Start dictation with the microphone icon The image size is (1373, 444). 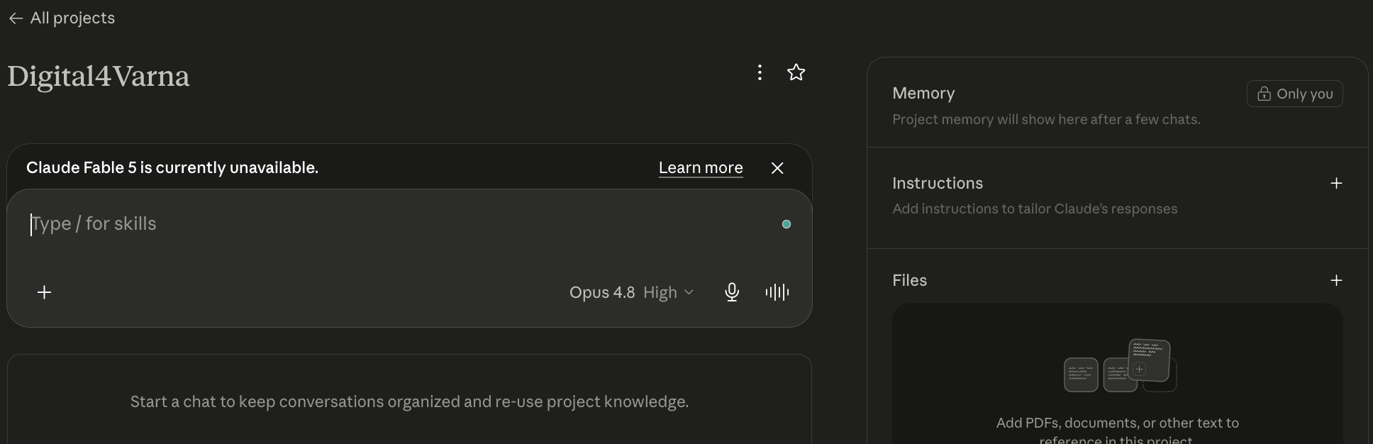tap(732, 292)
